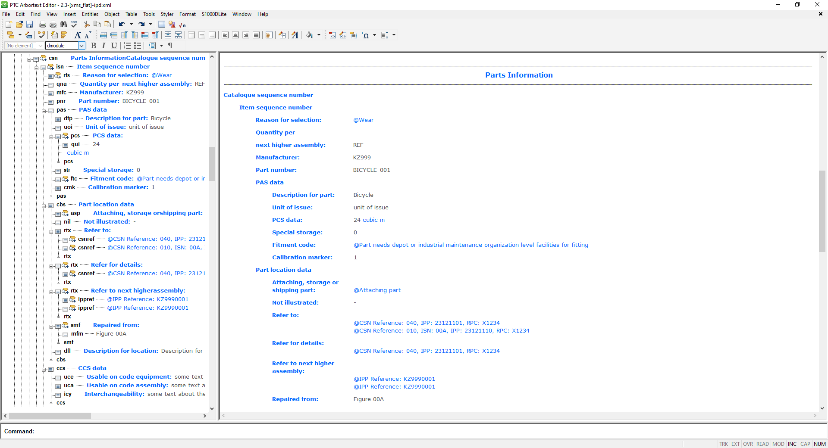
Task: Collapse the pcs PCS data tree node
Action: (x=52, y=137)
